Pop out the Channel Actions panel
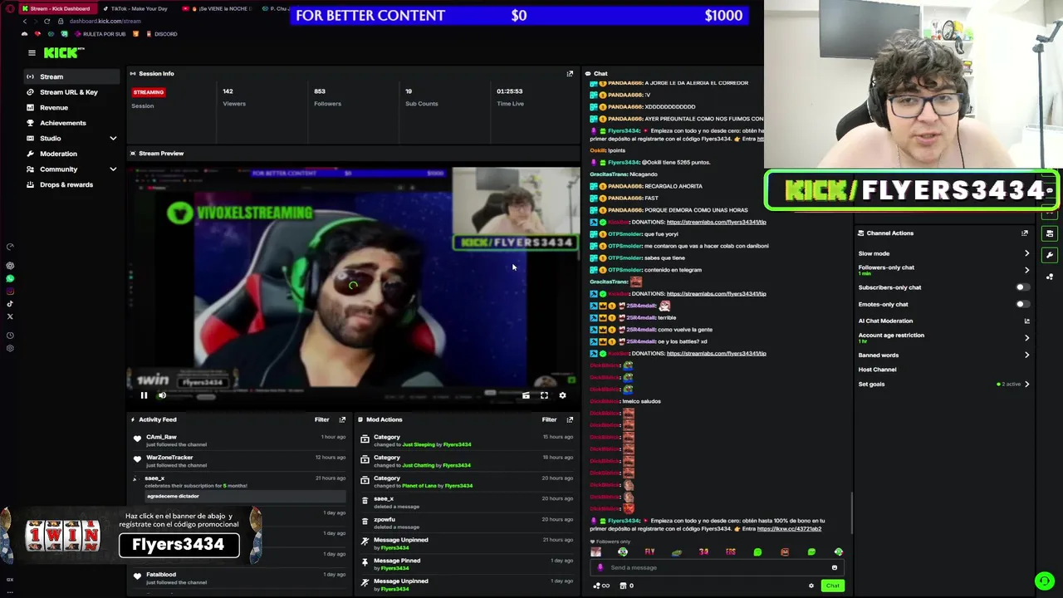This screenshot has height=598, width=1063. point(1025,233)
